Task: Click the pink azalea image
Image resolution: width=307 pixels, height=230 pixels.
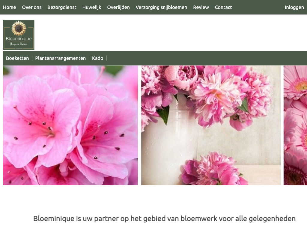Action: (70, 125)
